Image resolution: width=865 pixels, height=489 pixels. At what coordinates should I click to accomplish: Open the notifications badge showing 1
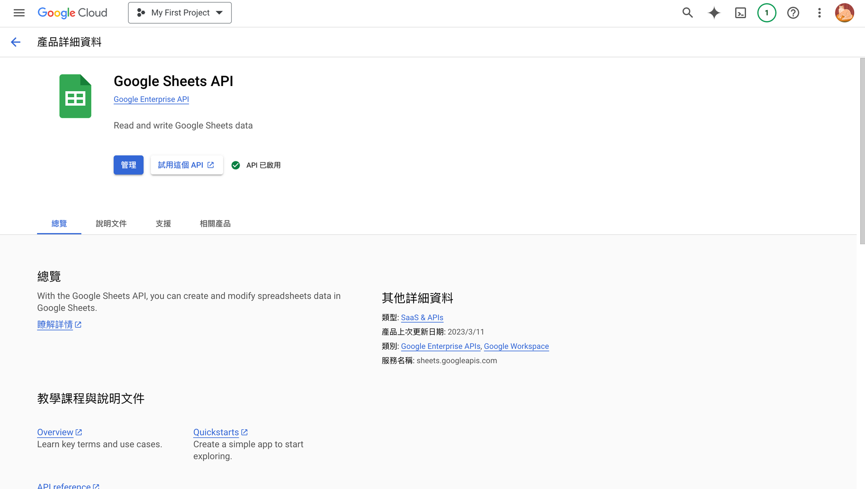click(x=767, y=13)
